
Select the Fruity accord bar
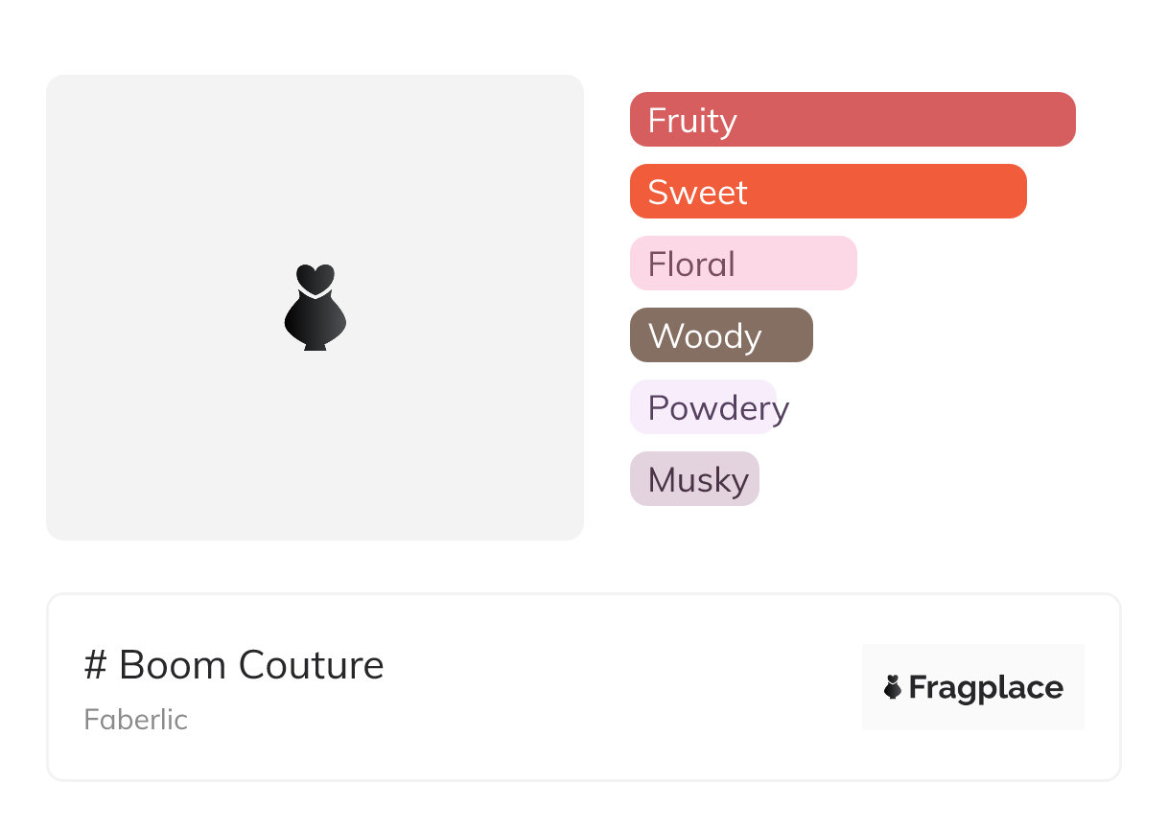tap(852, 120)
